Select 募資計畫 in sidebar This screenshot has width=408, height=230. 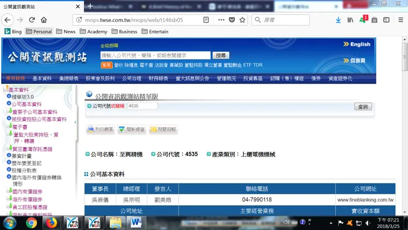coord(22,156)
